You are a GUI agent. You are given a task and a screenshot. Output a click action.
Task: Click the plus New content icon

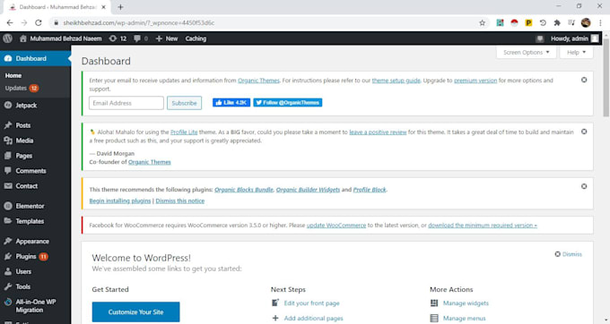coord(159,38)
